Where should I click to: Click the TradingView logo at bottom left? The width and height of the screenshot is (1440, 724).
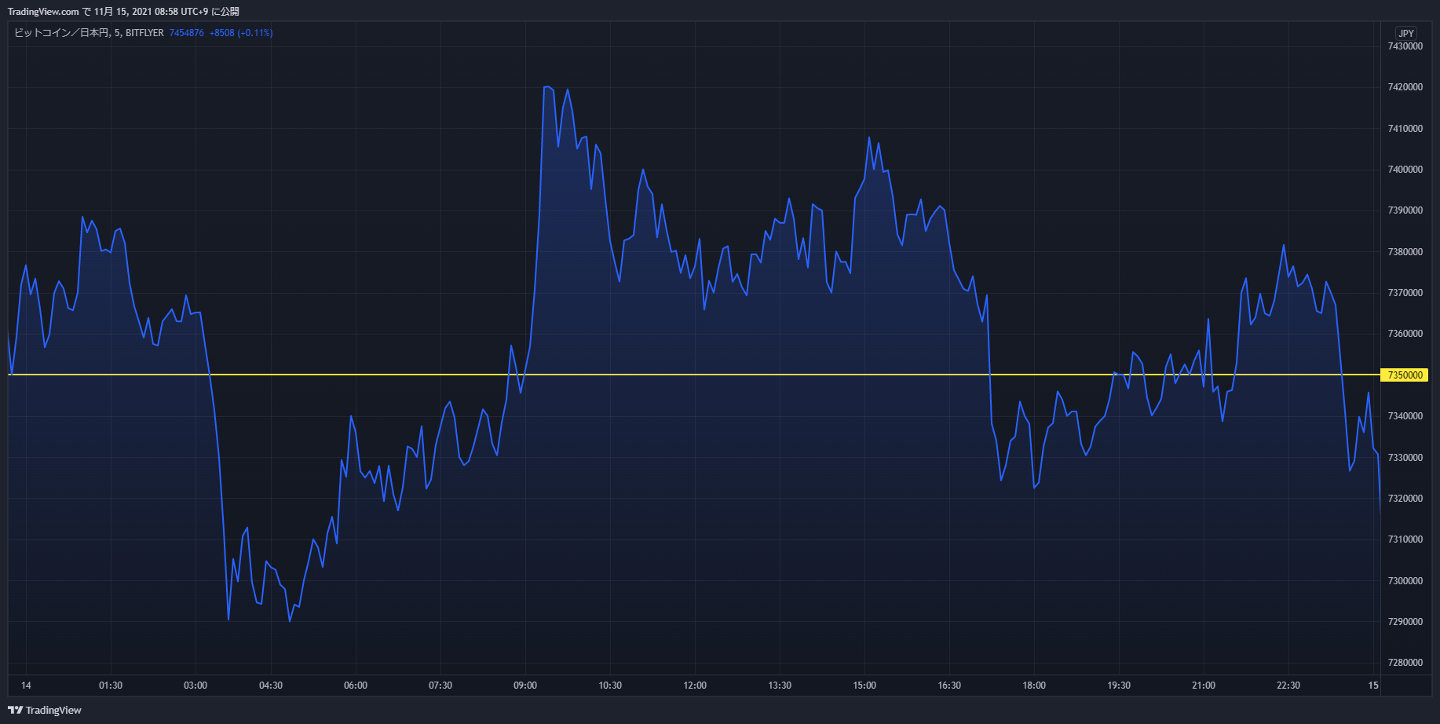45,710
